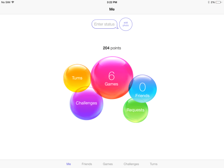The width and height of the screenshot is (224, 168).
Task: Tap the battery icon in status bar
Action: click(218, 2)
